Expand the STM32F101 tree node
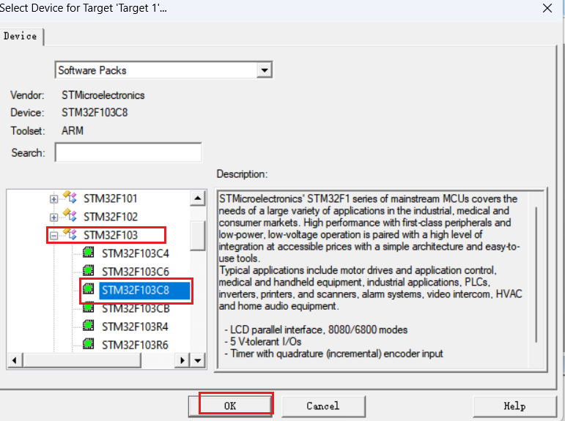565x421 pixels. pos(53,199)
